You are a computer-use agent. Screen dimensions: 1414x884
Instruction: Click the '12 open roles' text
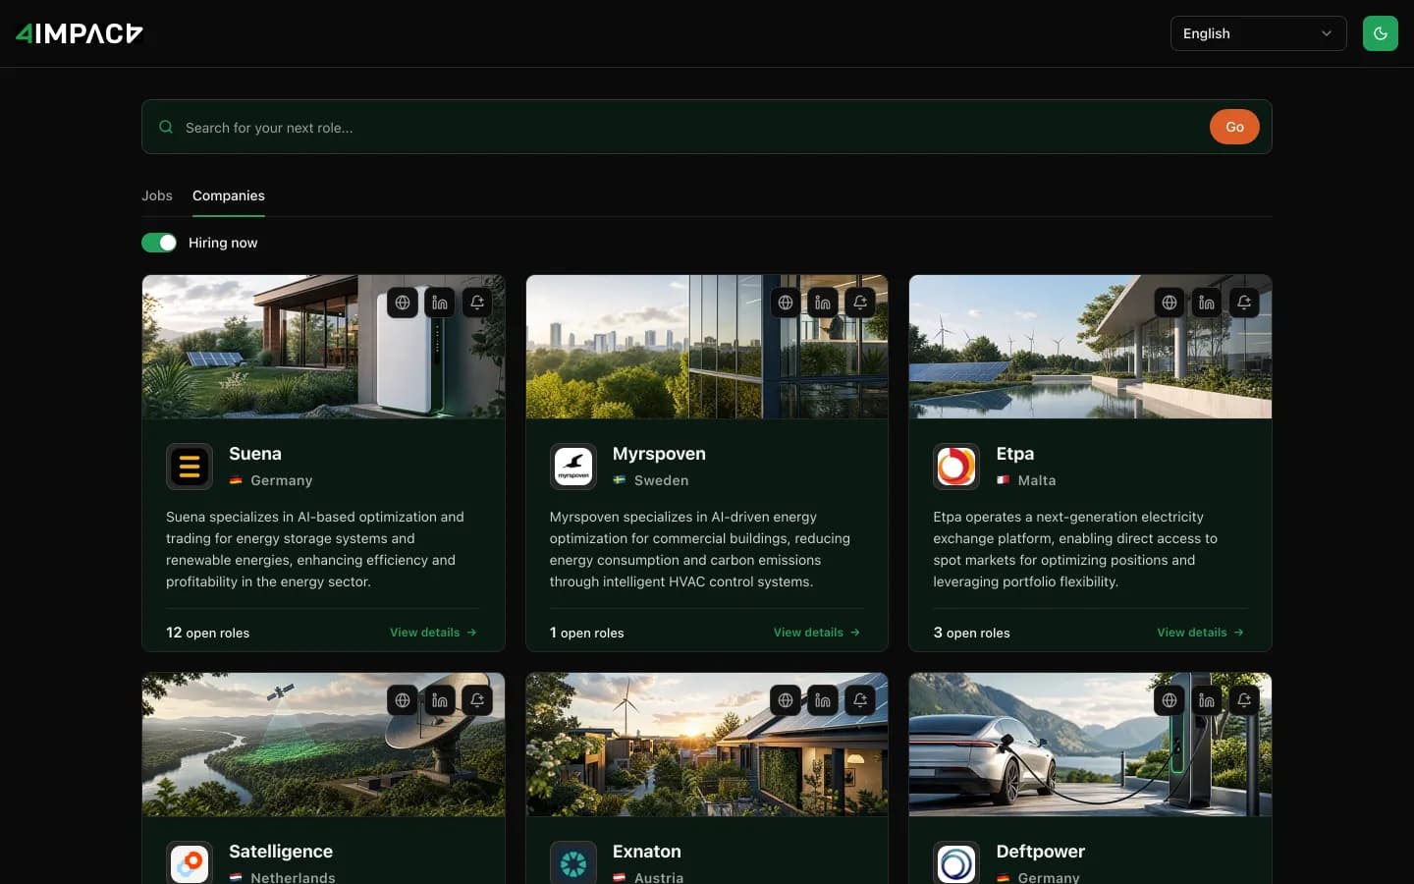[x=207, y=633]
